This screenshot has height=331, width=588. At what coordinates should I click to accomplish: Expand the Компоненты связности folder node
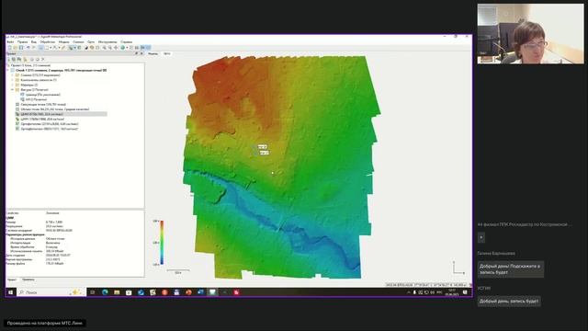coord(12,80)
